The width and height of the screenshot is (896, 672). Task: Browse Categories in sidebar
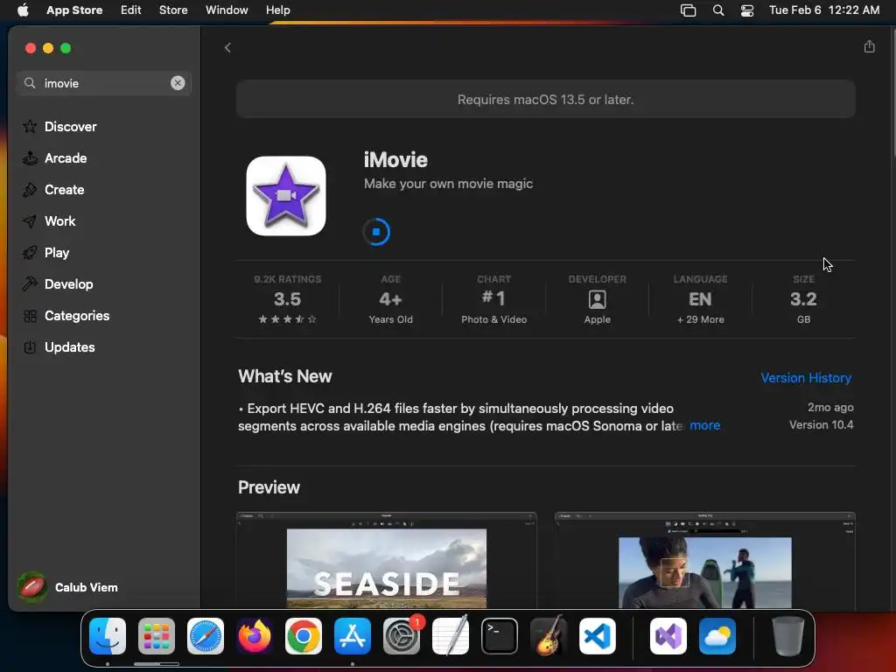tap(66, 315)
